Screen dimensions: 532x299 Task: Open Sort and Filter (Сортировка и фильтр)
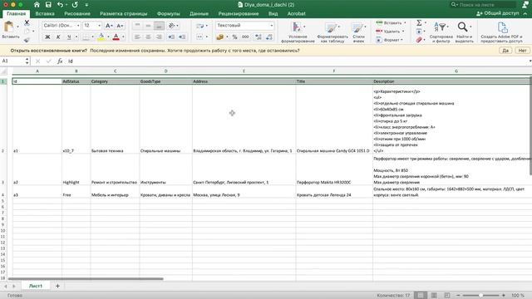441,32
